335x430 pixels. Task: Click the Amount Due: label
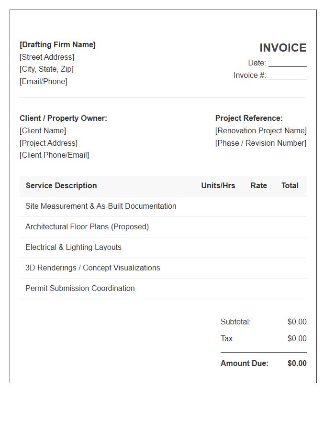pyautogui.click(x=245, y=364)
